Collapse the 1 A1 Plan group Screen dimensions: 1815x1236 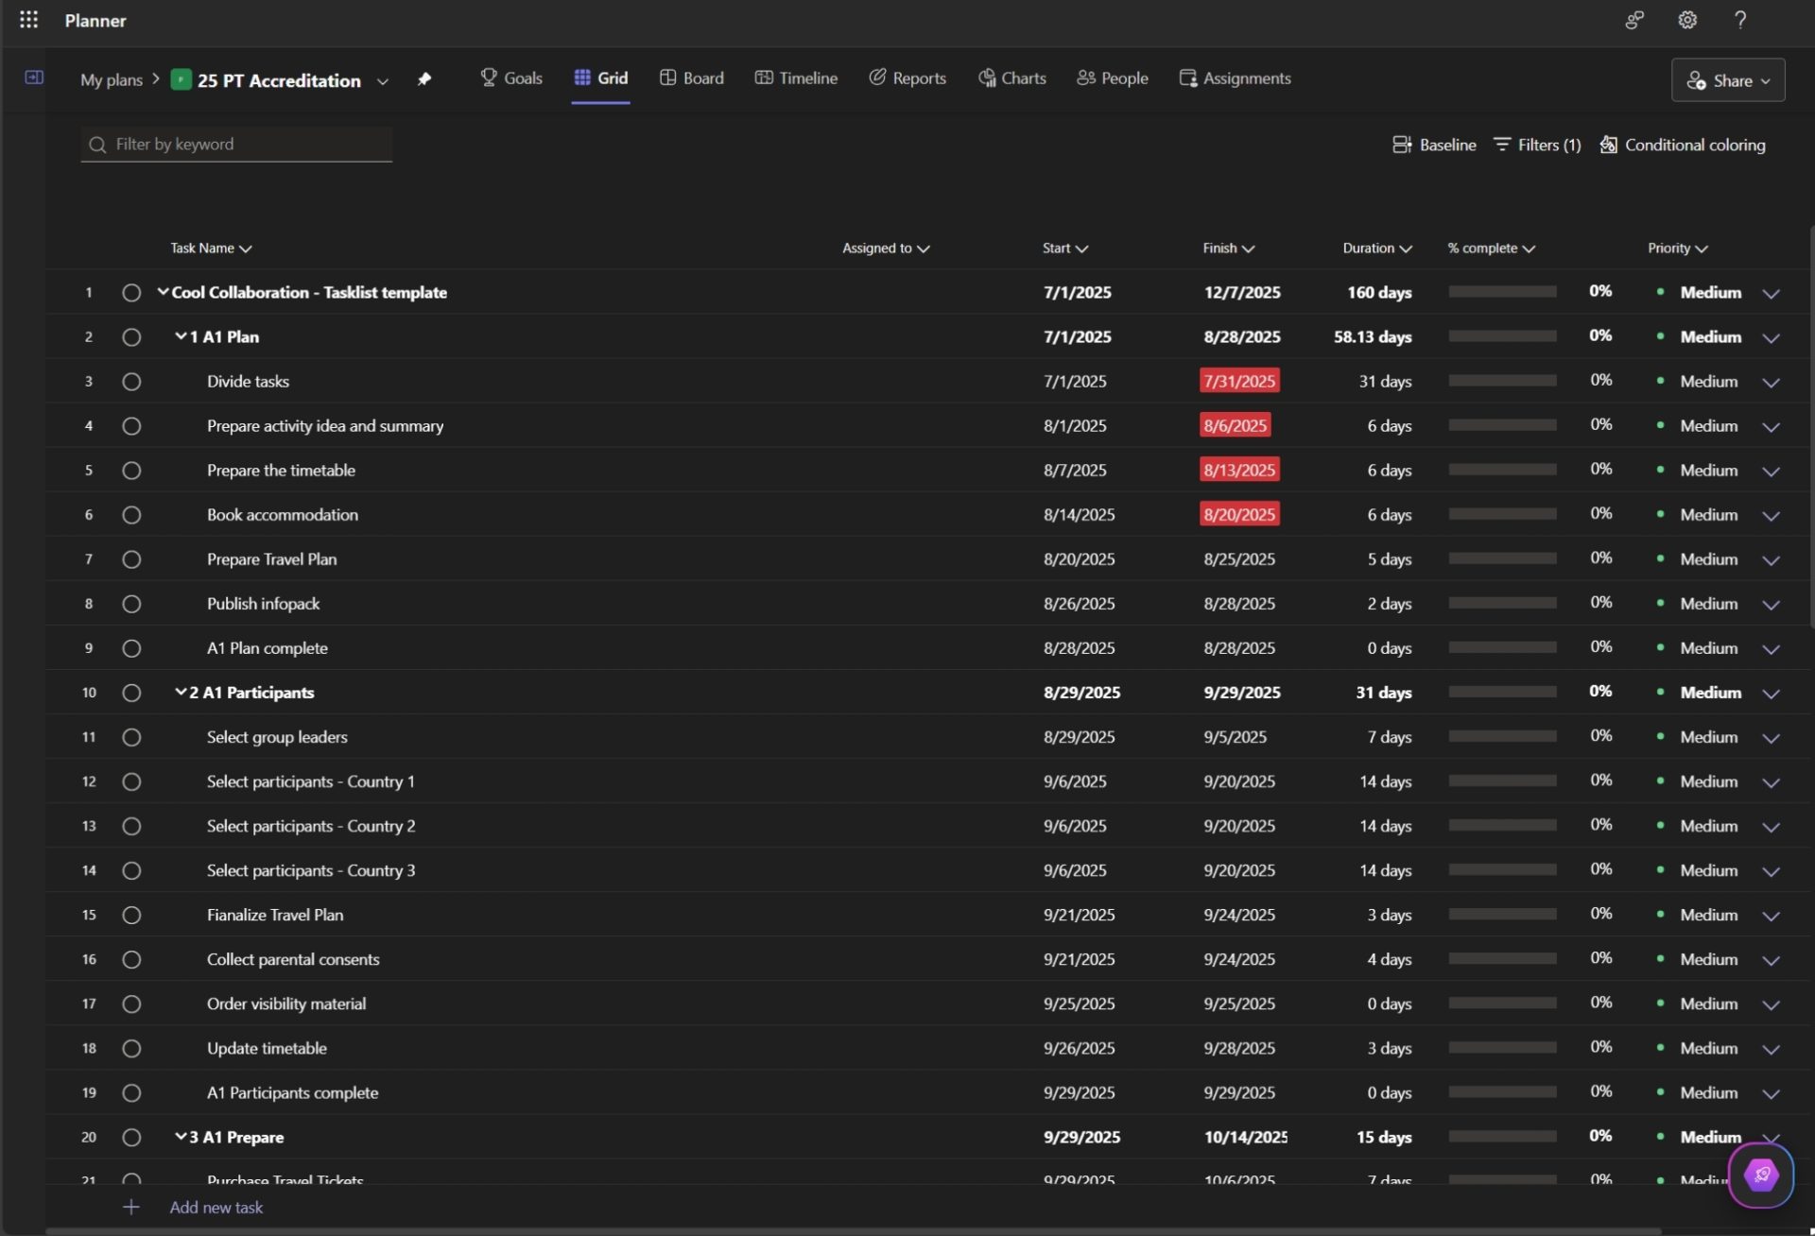pos(181,336)
